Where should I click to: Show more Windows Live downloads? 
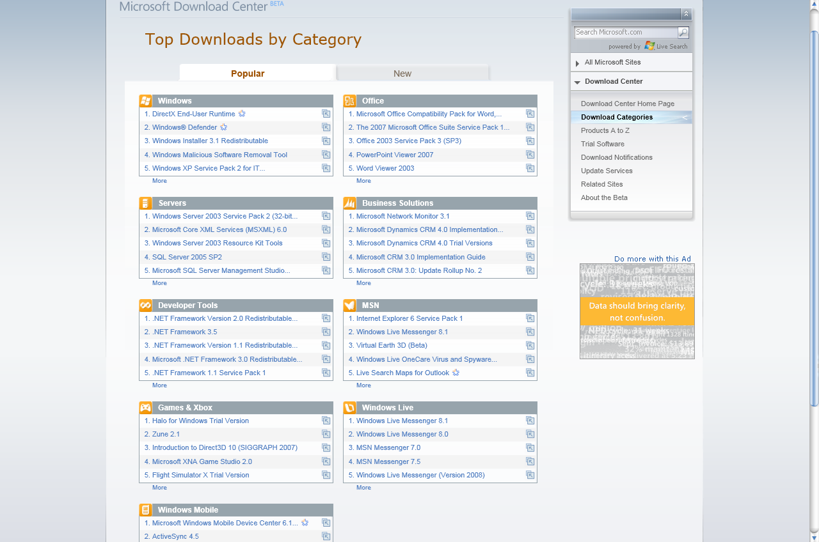coord(363,488)
